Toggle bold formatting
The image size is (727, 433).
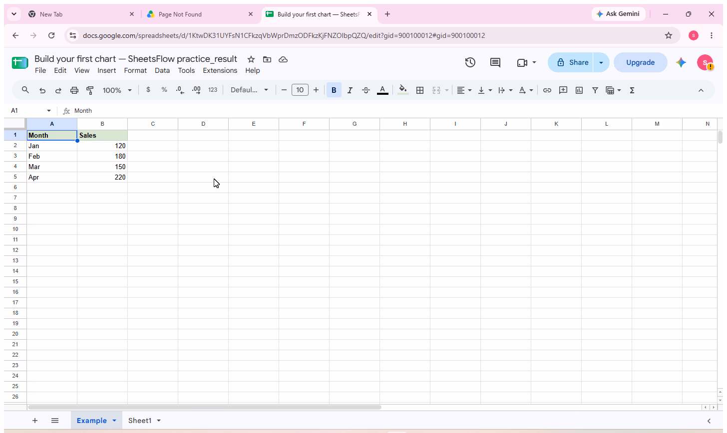[x=334, y=90]
